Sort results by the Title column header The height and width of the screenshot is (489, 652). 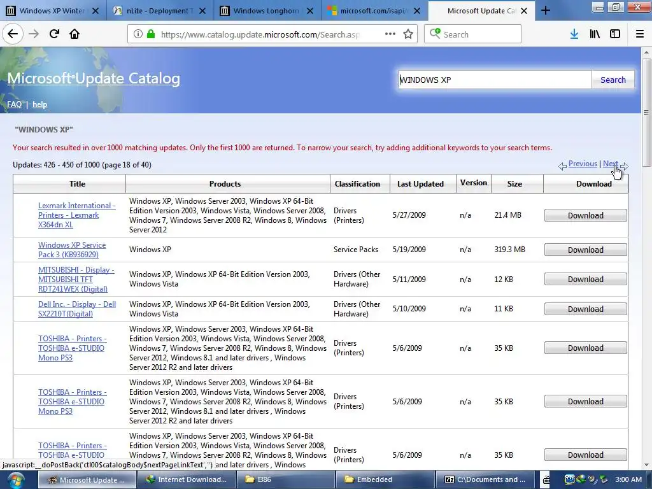point(77,184)
